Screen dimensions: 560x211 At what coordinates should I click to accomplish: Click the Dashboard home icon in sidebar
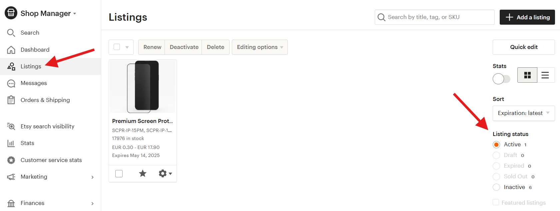pos(11,50)
